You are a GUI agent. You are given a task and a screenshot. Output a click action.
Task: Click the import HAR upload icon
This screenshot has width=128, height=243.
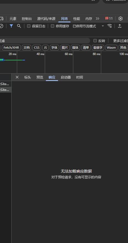(x=119, y=26)
